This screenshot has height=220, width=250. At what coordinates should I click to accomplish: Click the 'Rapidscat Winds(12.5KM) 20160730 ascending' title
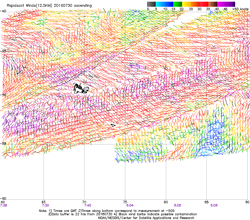[x=49, y=6]
